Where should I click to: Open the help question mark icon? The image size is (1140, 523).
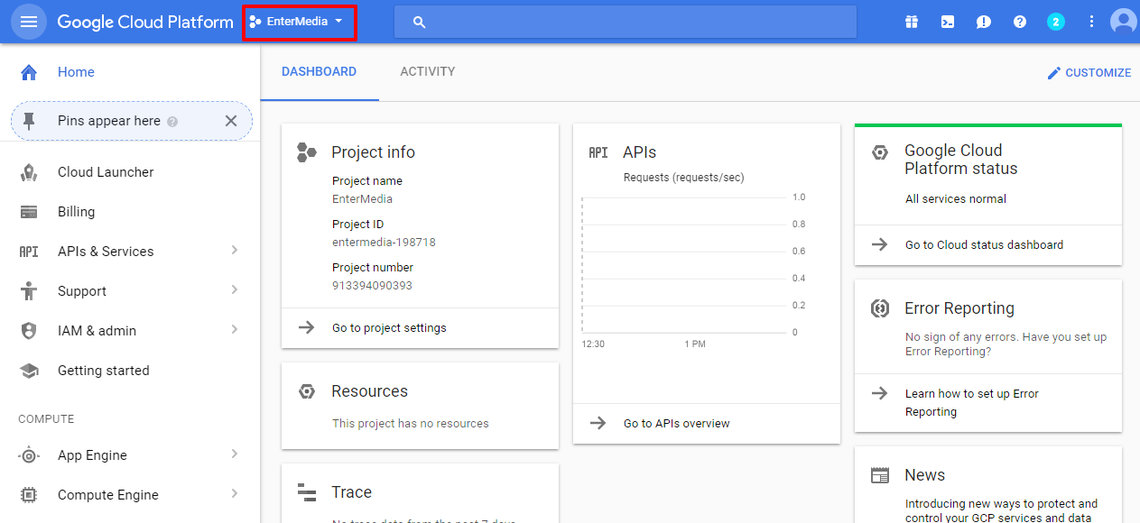pos(1020,22)
